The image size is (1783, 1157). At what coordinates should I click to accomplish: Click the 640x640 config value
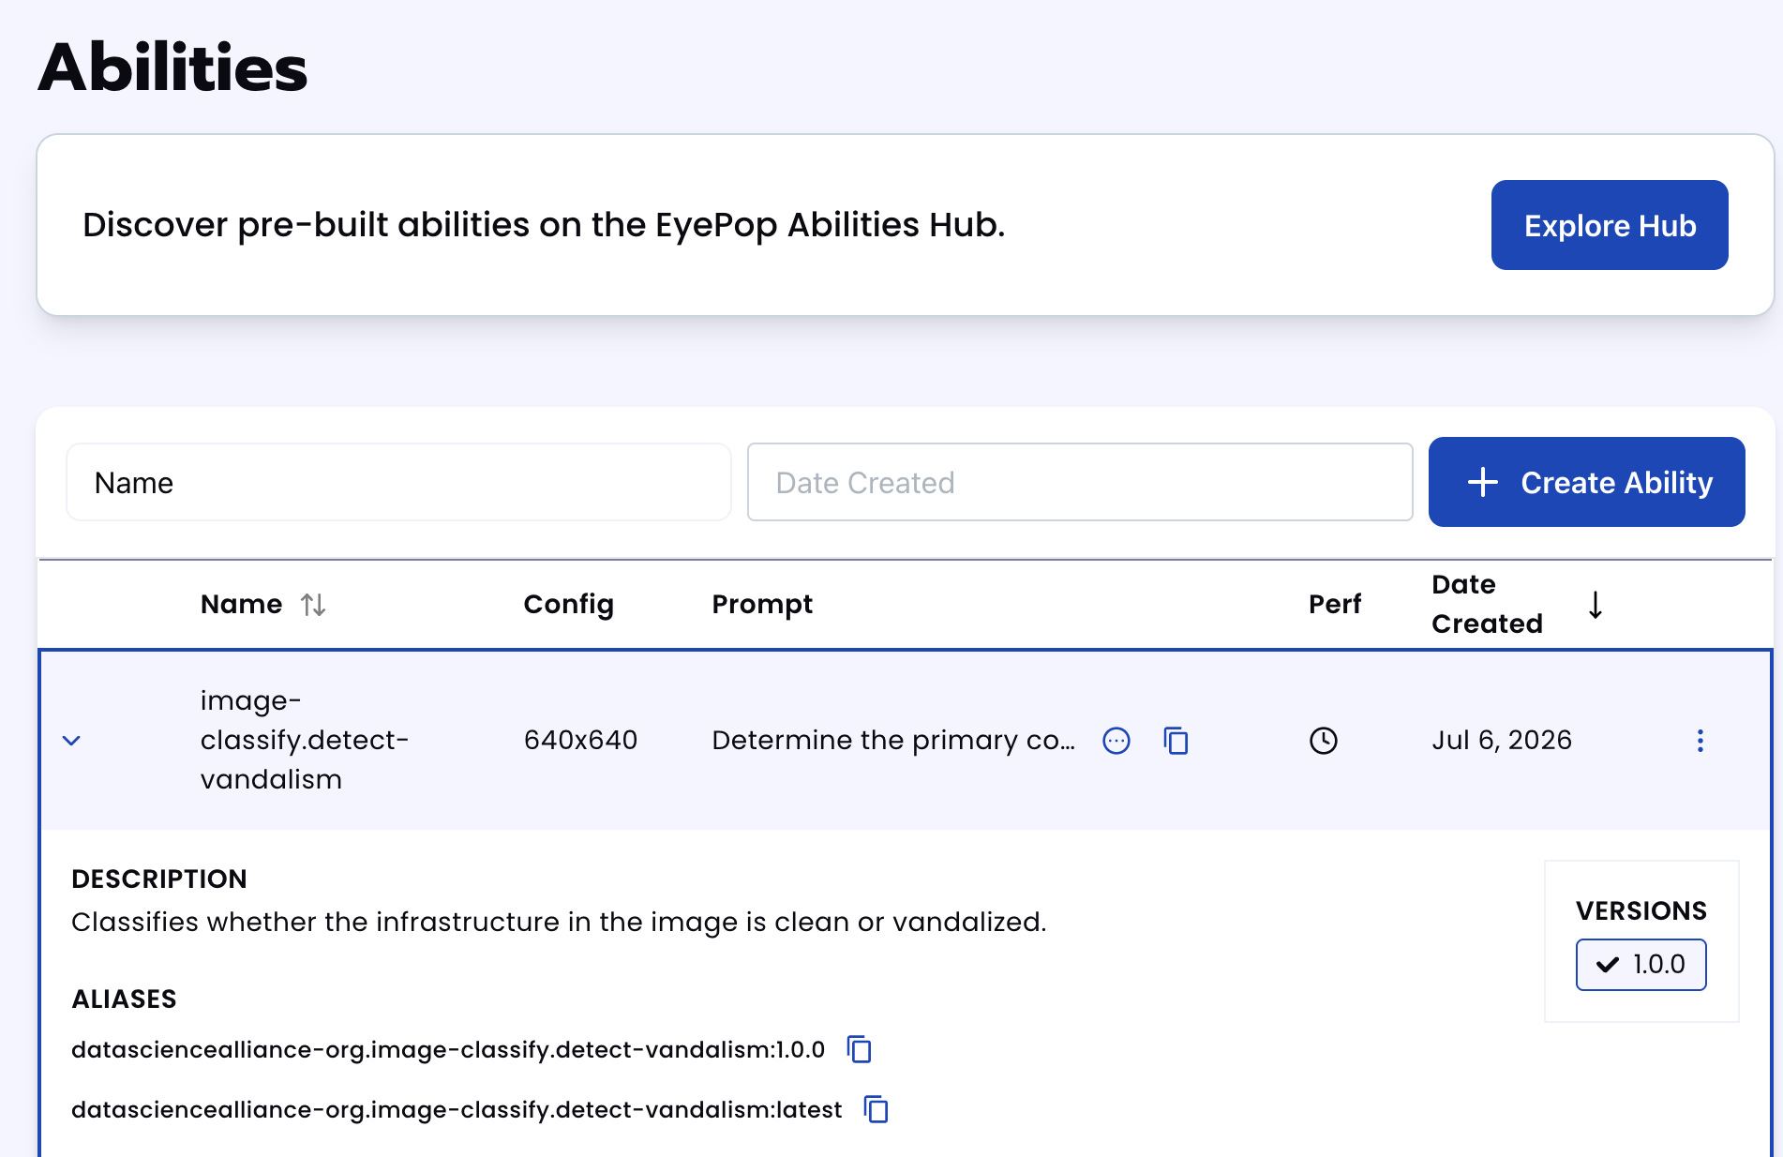580,740
